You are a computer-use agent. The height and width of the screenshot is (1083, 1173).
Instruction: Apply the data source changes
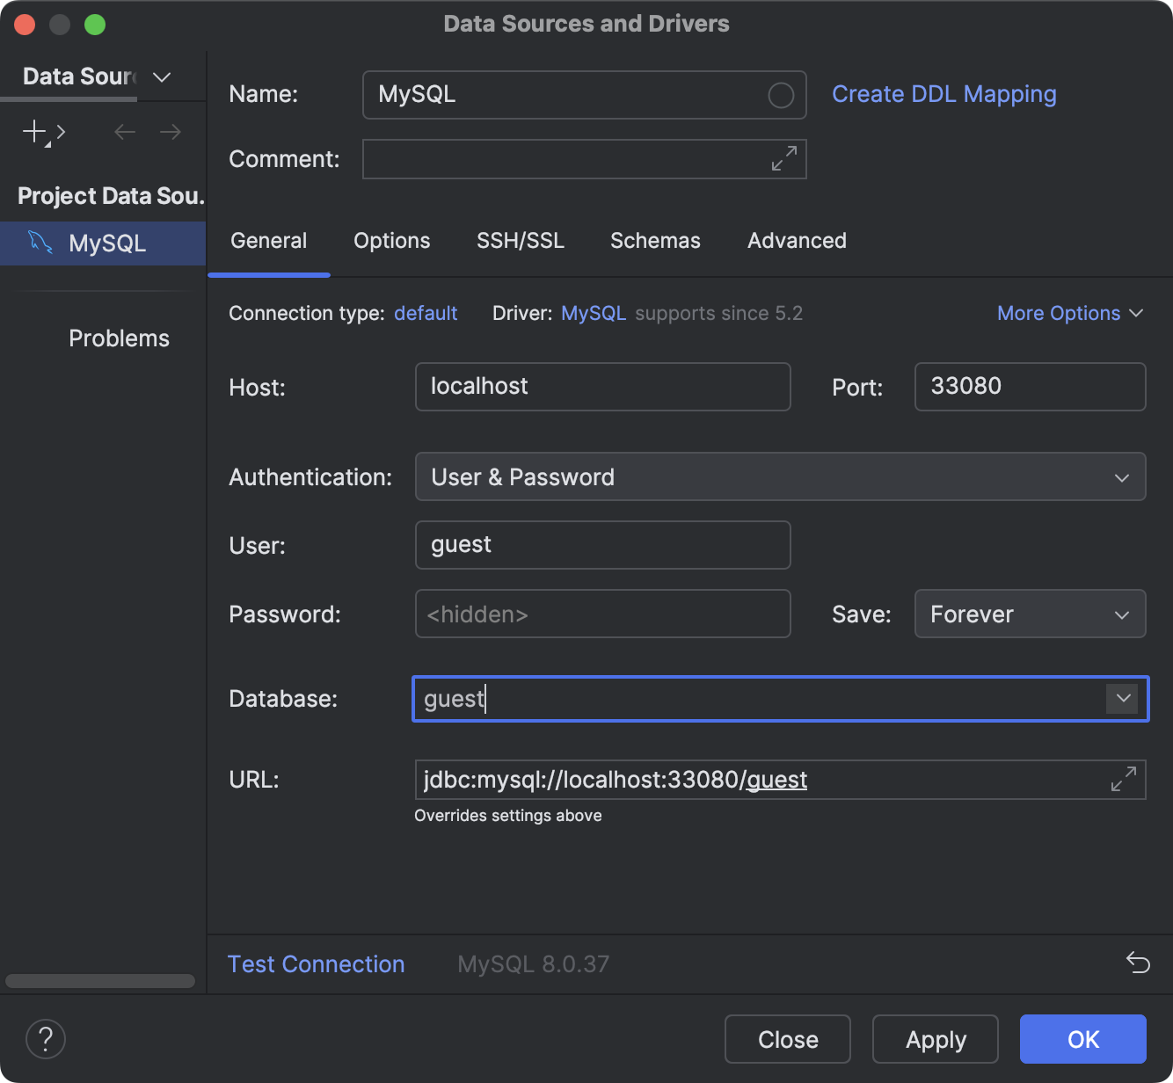pos(935,1039)
